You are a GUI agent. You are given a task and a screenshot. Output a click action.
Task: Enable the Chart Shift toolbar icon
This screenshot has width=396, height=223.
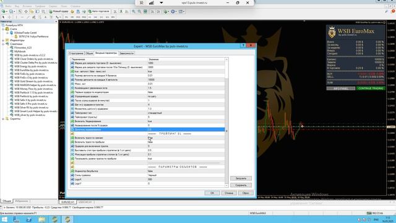click(x=158, y=11)
